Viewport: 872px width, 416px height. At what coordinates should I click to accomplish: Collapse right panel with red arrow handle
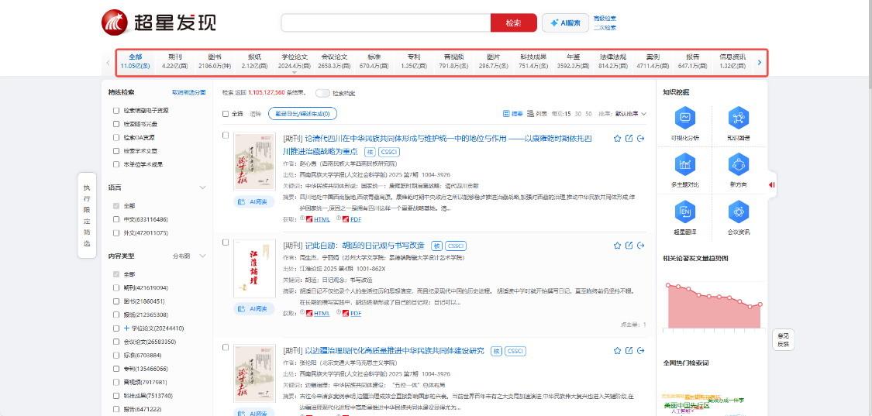tap(771, 184)
